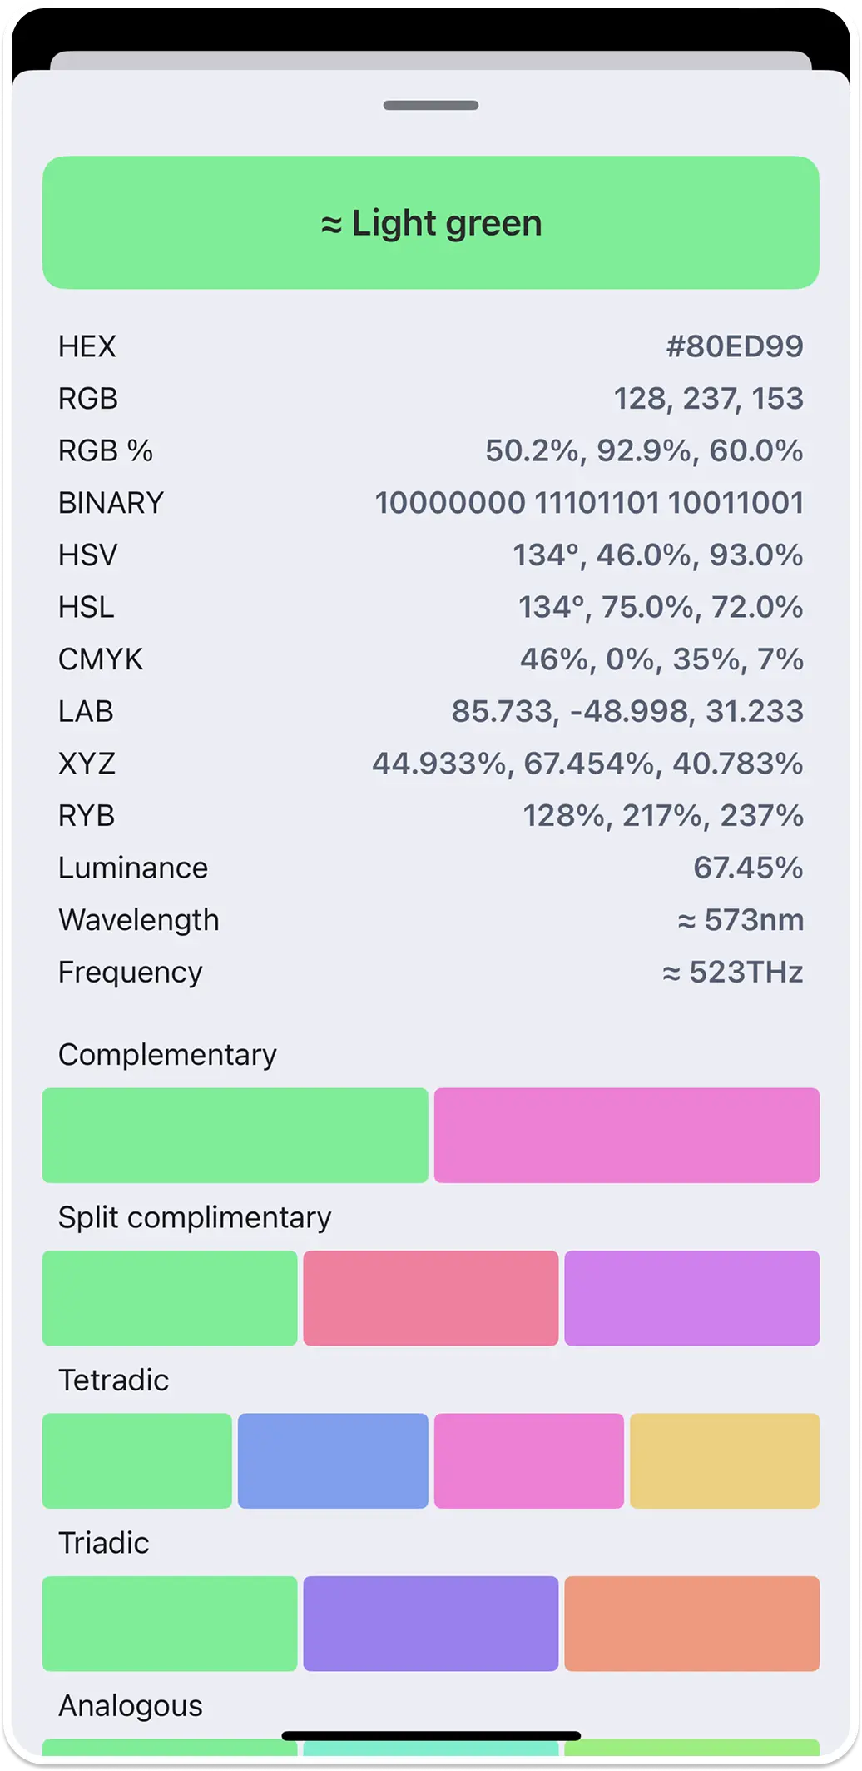Pick the salmon pink Split complimentary swatch
Viewport: 862px width, 1771px height.
click(430, 1297)
